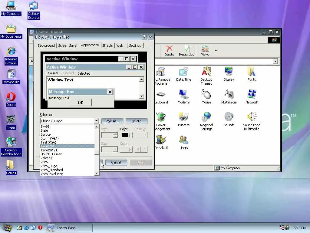
Task: Select Ubuntu Human in scheme list
Action: click(x=67, y=154)
